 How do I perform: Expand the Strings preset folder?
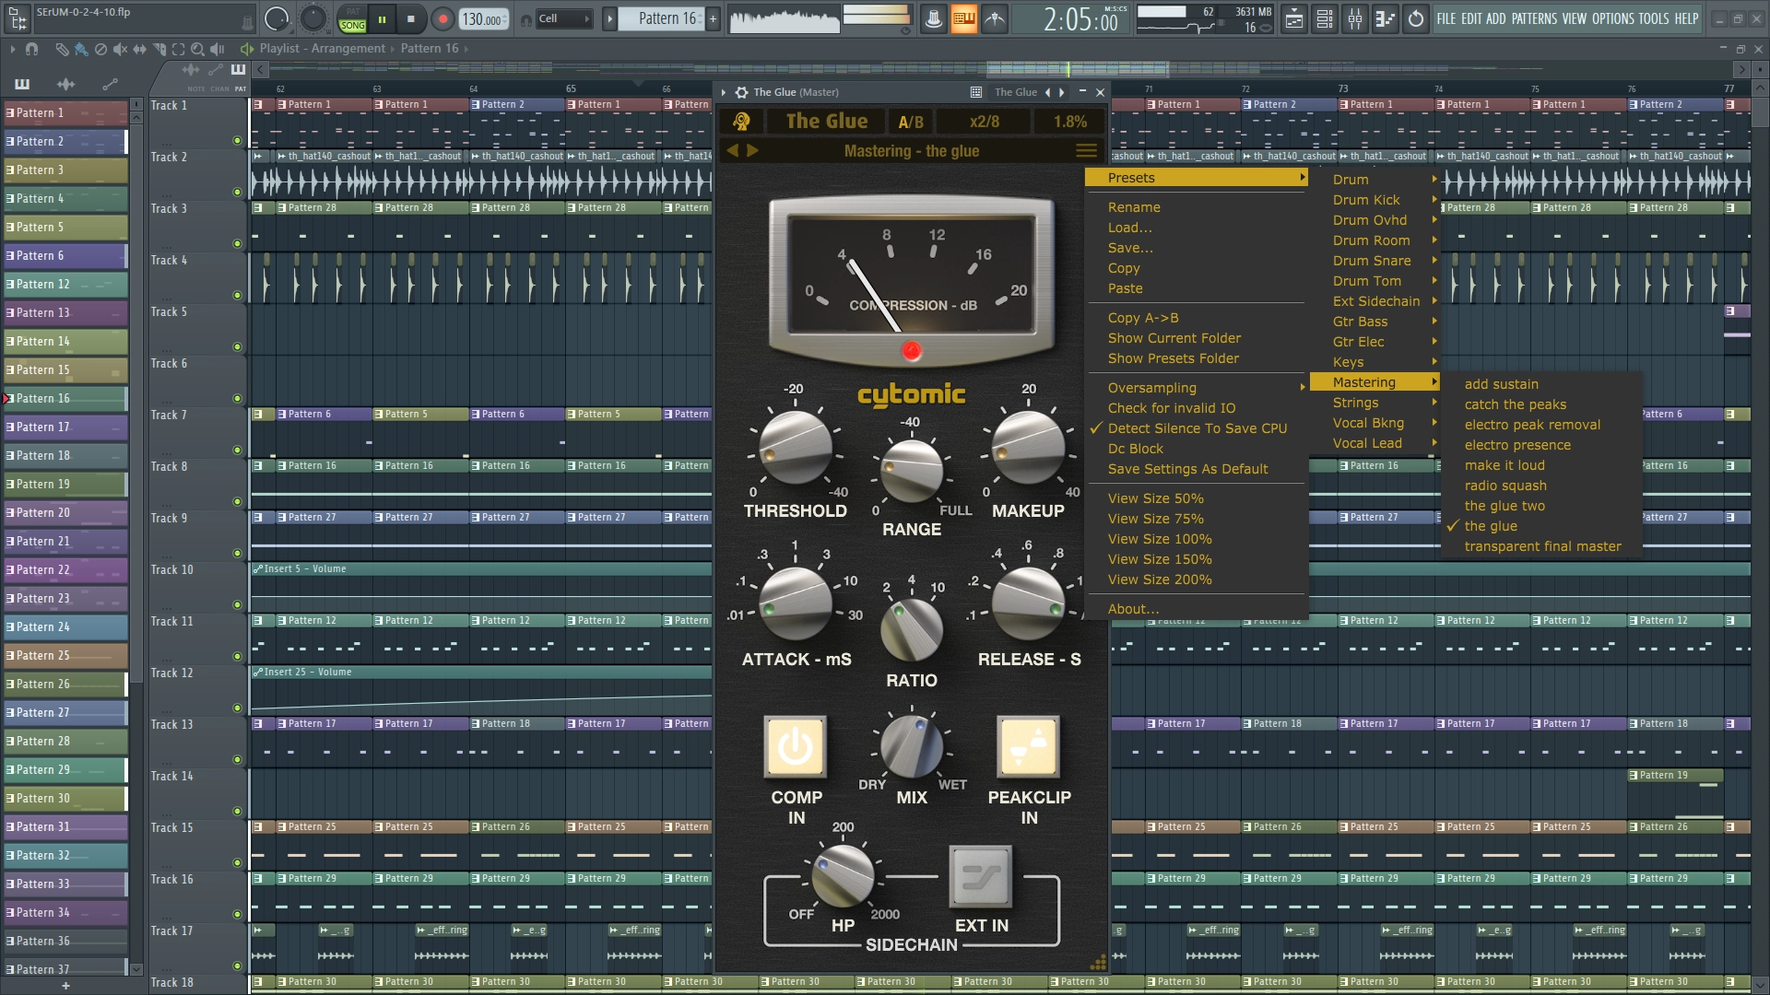(1375, 403)
